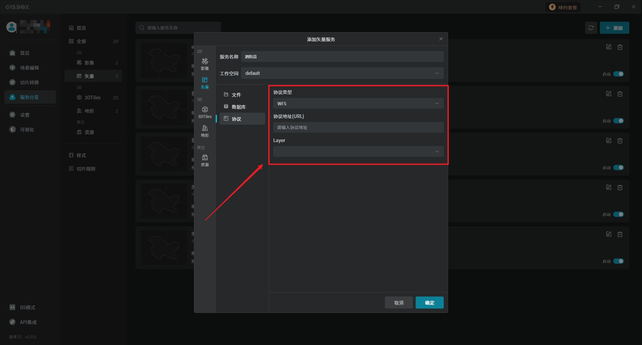Expand the 协议类型 WFS dropdown
Viewport: 642px width, 345px height.
358,104
